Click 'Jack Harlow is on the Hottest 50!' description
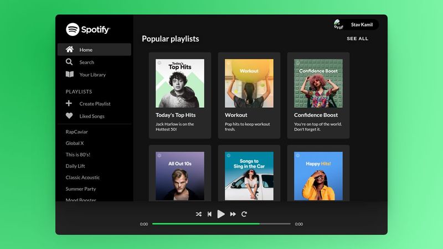The image size is (443, 249). click(174, 127)
